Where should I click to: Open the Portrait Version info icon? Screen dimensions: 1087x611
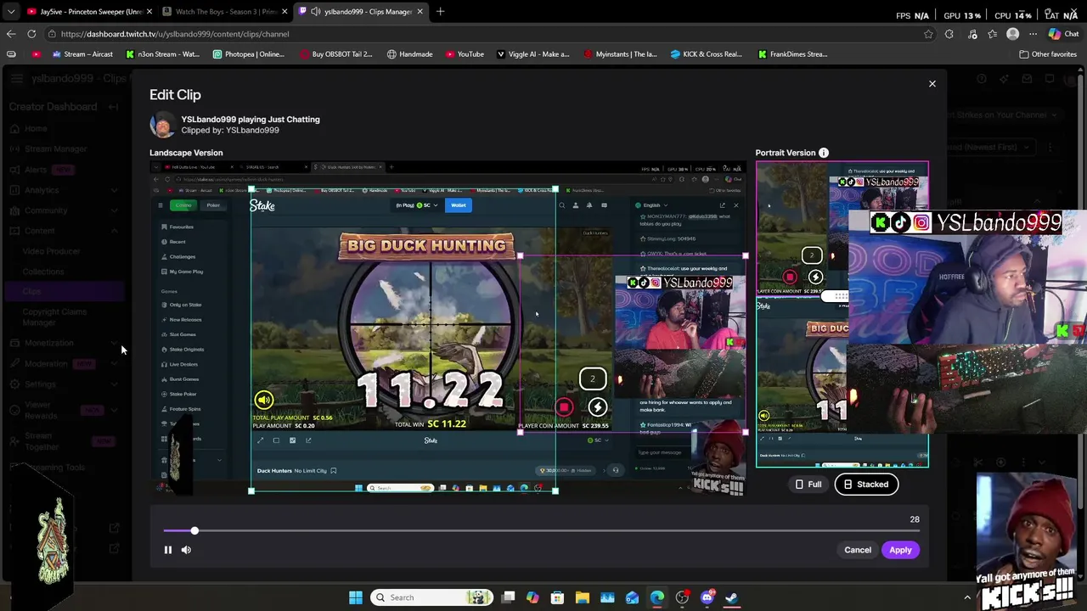click(x=823, y=153)
